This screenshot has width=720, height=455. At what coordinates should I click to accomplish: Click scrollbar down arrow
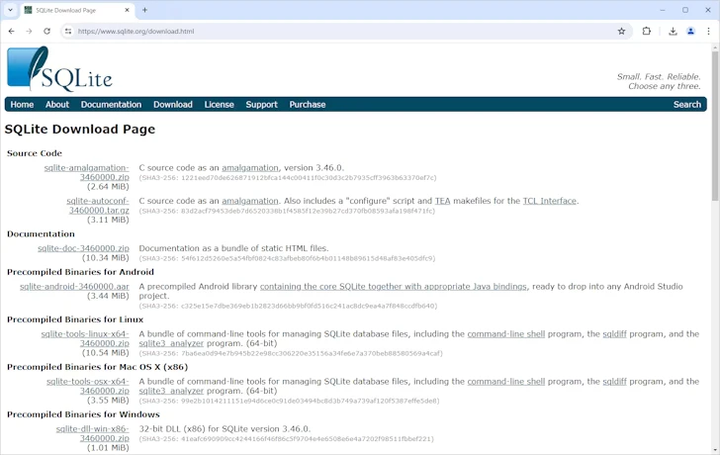[715, 450]
